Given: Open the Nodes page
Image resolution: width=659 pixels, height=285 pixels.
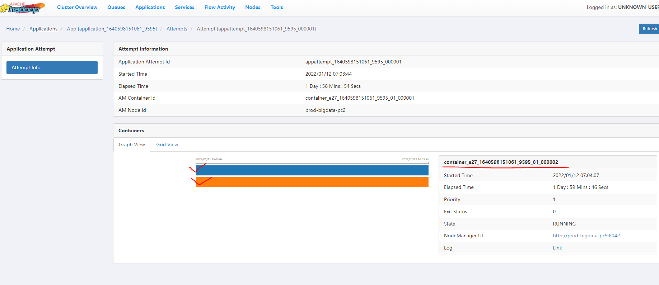Looking at the screenshot, I should click(253, 7).
